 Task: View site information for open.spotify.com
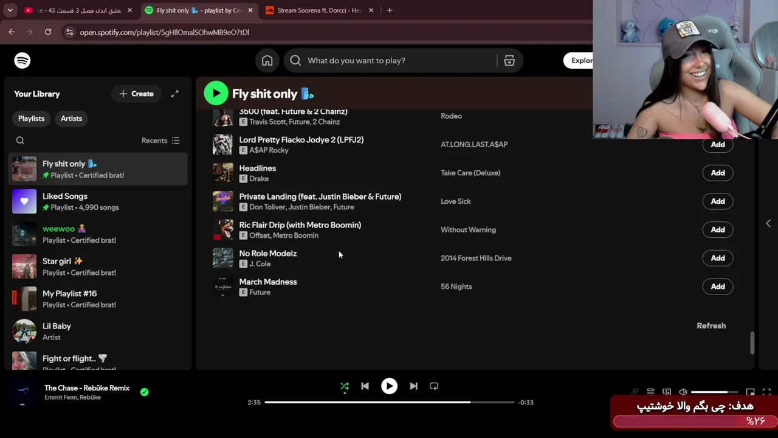tap(69, 32)
